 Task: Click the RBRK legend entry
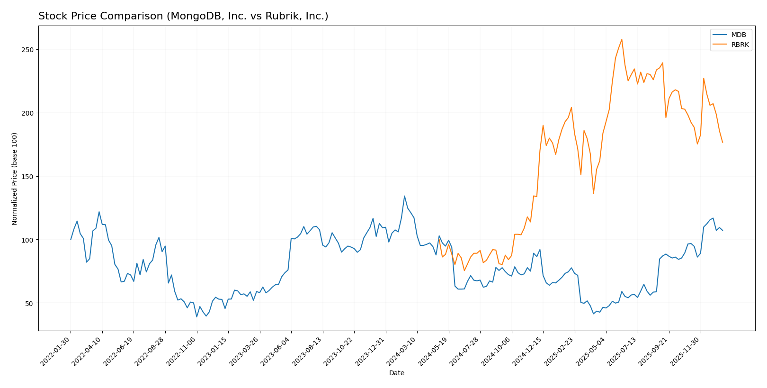pos(731,45)
